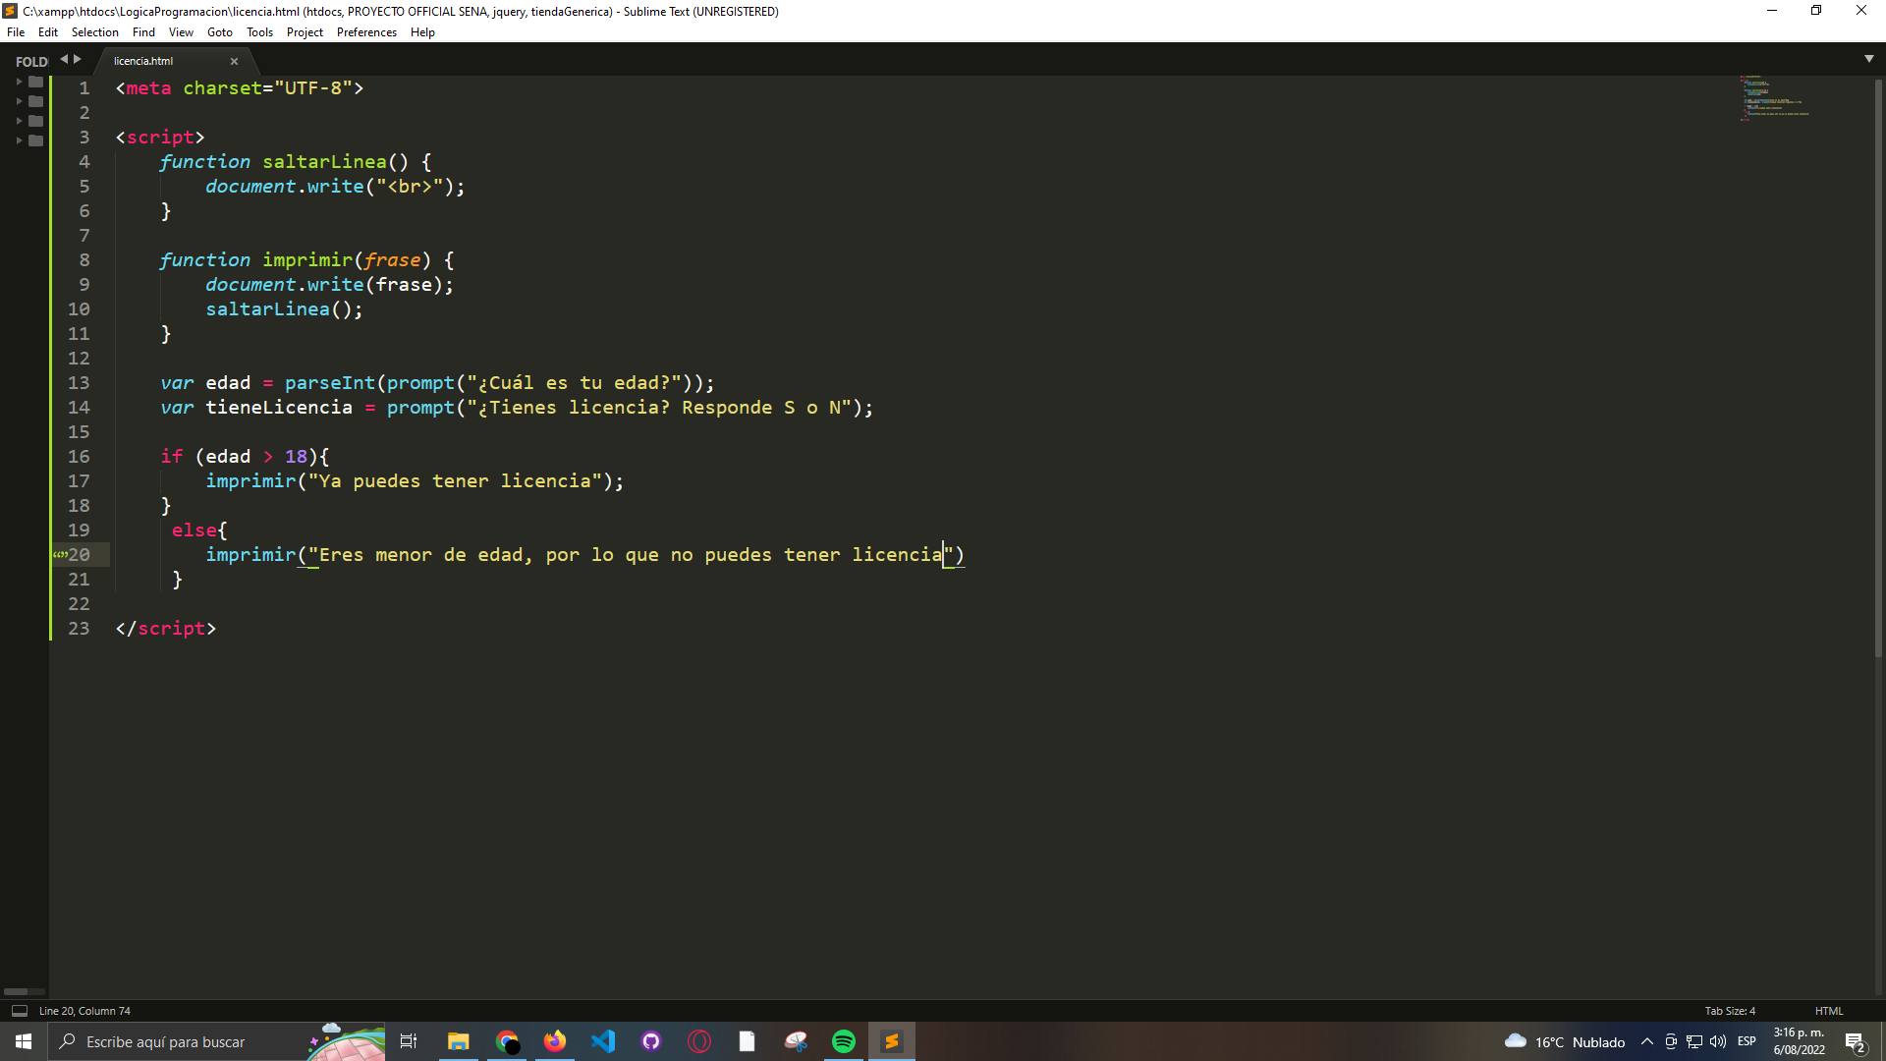Open the clock showing 3:16 p. m.
The width and height of the screenshot is (1886, 1061).
point(1800,1041)
